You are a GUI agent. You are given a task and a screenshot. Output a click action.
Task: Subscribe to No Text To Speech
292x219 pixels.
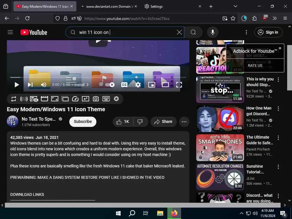(83, 121)
